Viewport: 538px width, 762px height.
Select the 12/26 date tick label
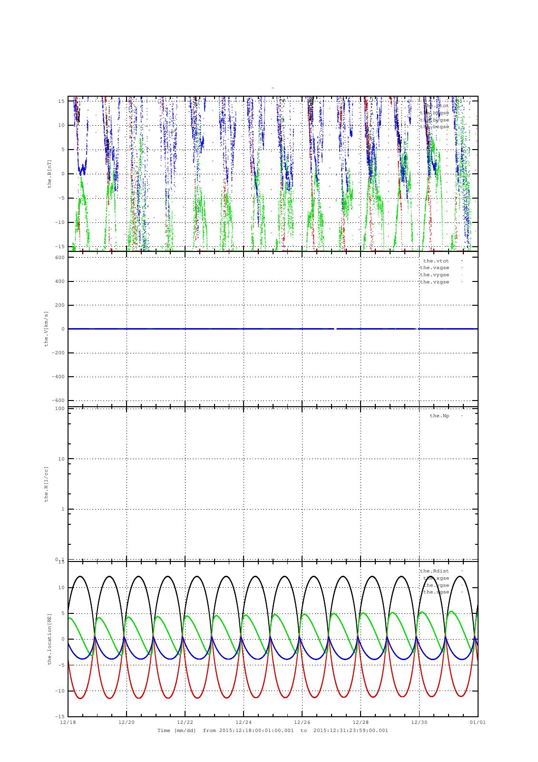click(302, 722)
